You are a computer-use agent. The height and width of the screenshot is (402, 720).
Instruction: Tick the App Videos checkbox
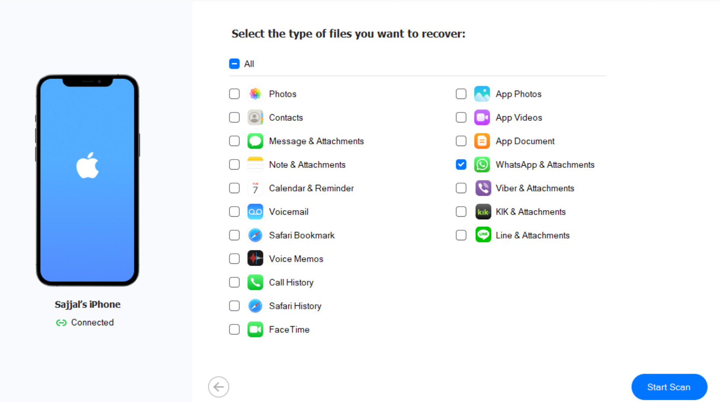point(461,117)
